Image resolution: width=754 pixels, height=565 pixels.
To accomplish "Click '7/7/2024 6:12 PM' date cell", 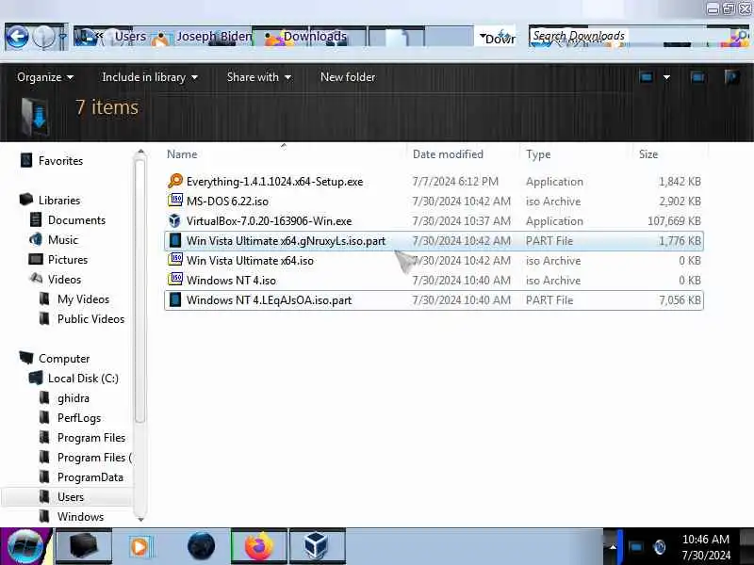I will pyautogui.click(x=455, y=182).
